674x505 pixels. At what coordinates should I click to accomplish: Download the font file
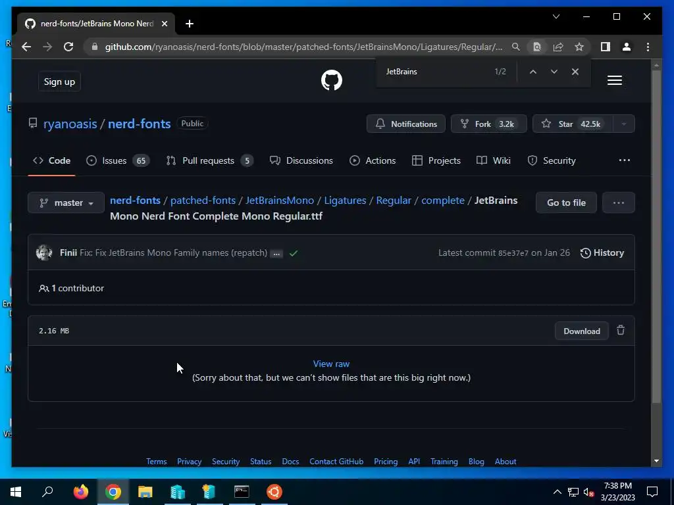coord(582,331)
